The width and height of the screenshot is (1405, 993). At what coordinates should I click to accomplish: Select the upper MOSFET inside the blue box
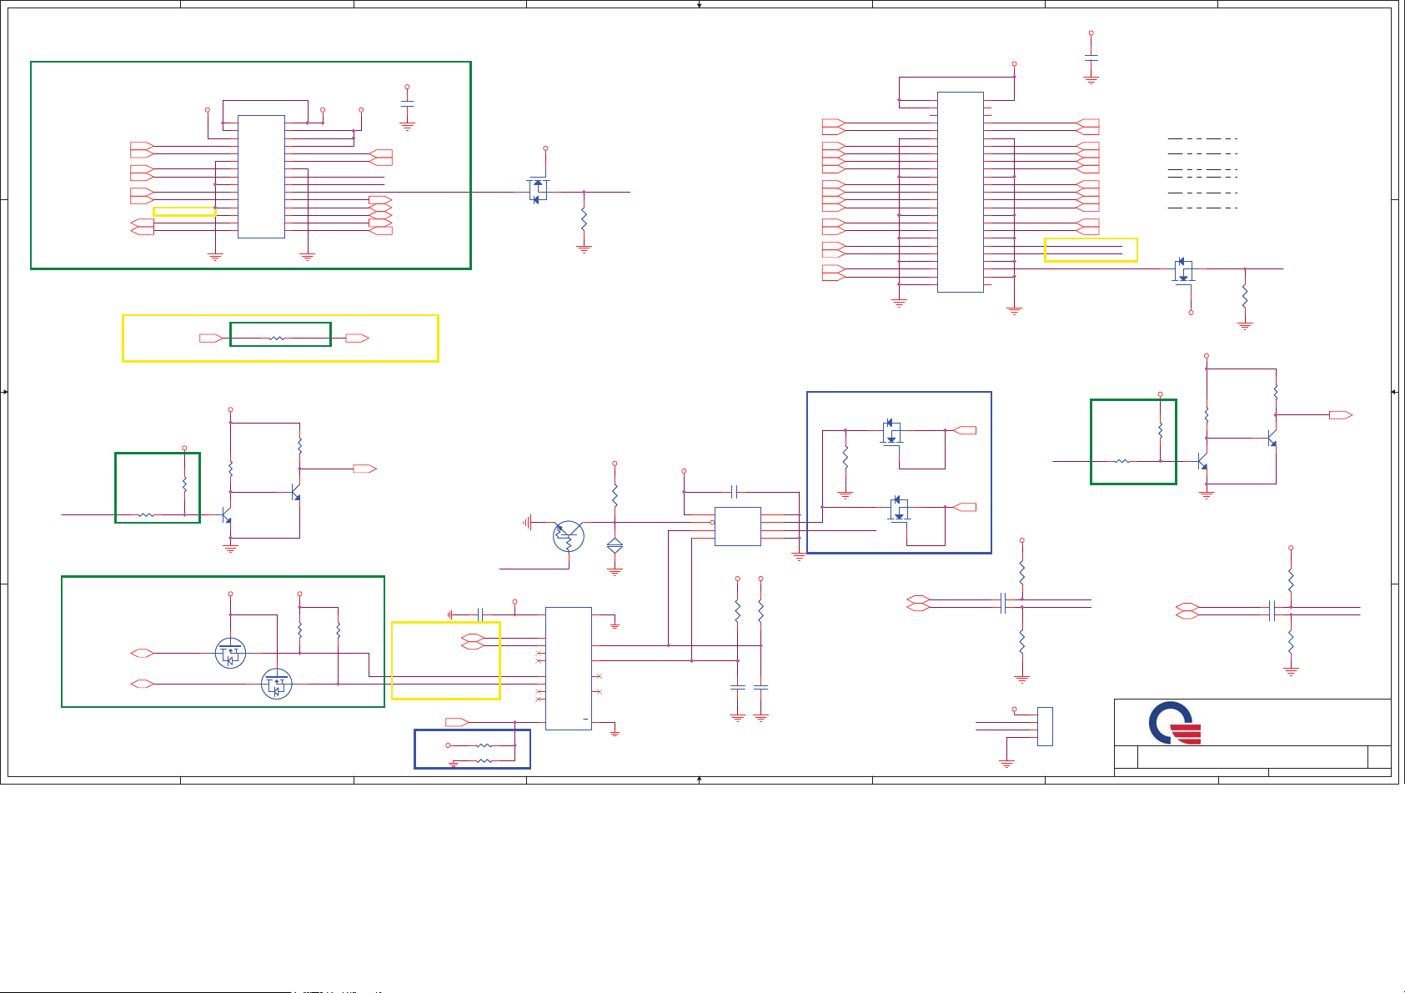[x=891, y=432]
